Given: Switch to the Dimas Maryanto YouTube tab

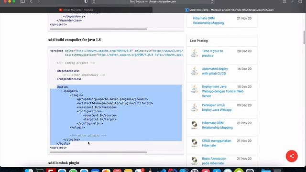Looking at the screenshot, I should click(x=76, y=10).
